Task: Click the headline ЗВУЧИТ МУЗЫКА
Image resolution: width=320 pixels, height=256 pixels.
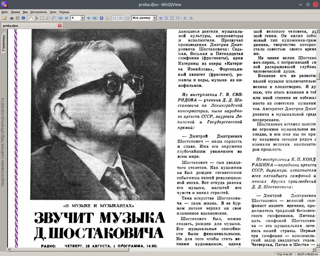Action: tap(99, 218)
